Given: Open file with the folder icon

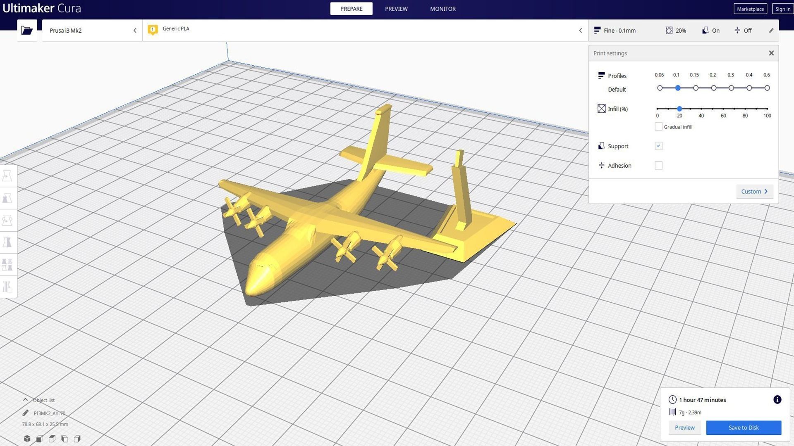Looking at the screenshot, I should (x=27, y=30).
